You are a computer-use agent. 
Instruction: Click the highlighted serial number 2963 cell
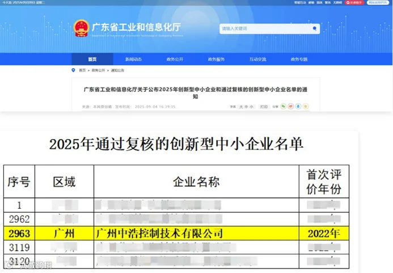[x=19, y=234]
